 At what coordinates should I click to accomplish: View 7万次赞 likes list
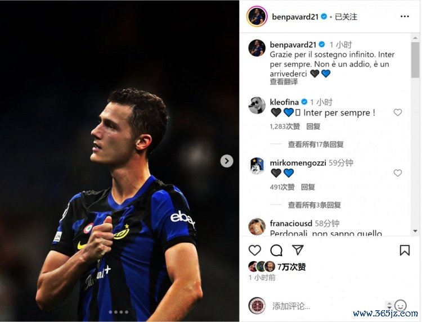291,266
